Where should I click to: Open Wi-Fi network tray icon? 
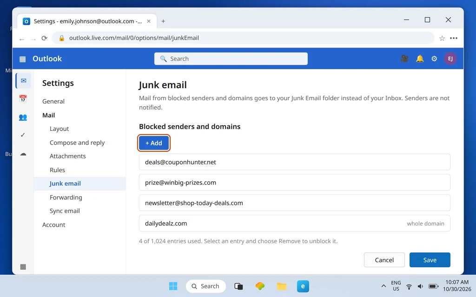(x=409, y=286)
